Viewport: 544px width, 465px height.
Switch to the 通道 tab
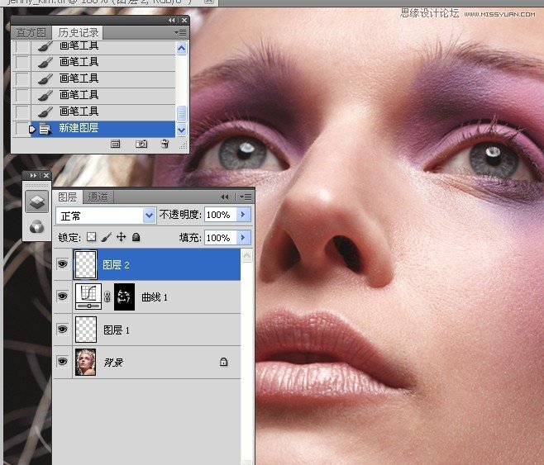click(x=98, y=197)
